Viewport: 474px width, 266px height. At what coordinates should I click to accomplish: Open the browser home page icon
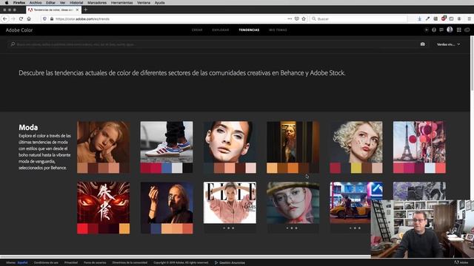(29, 18)
